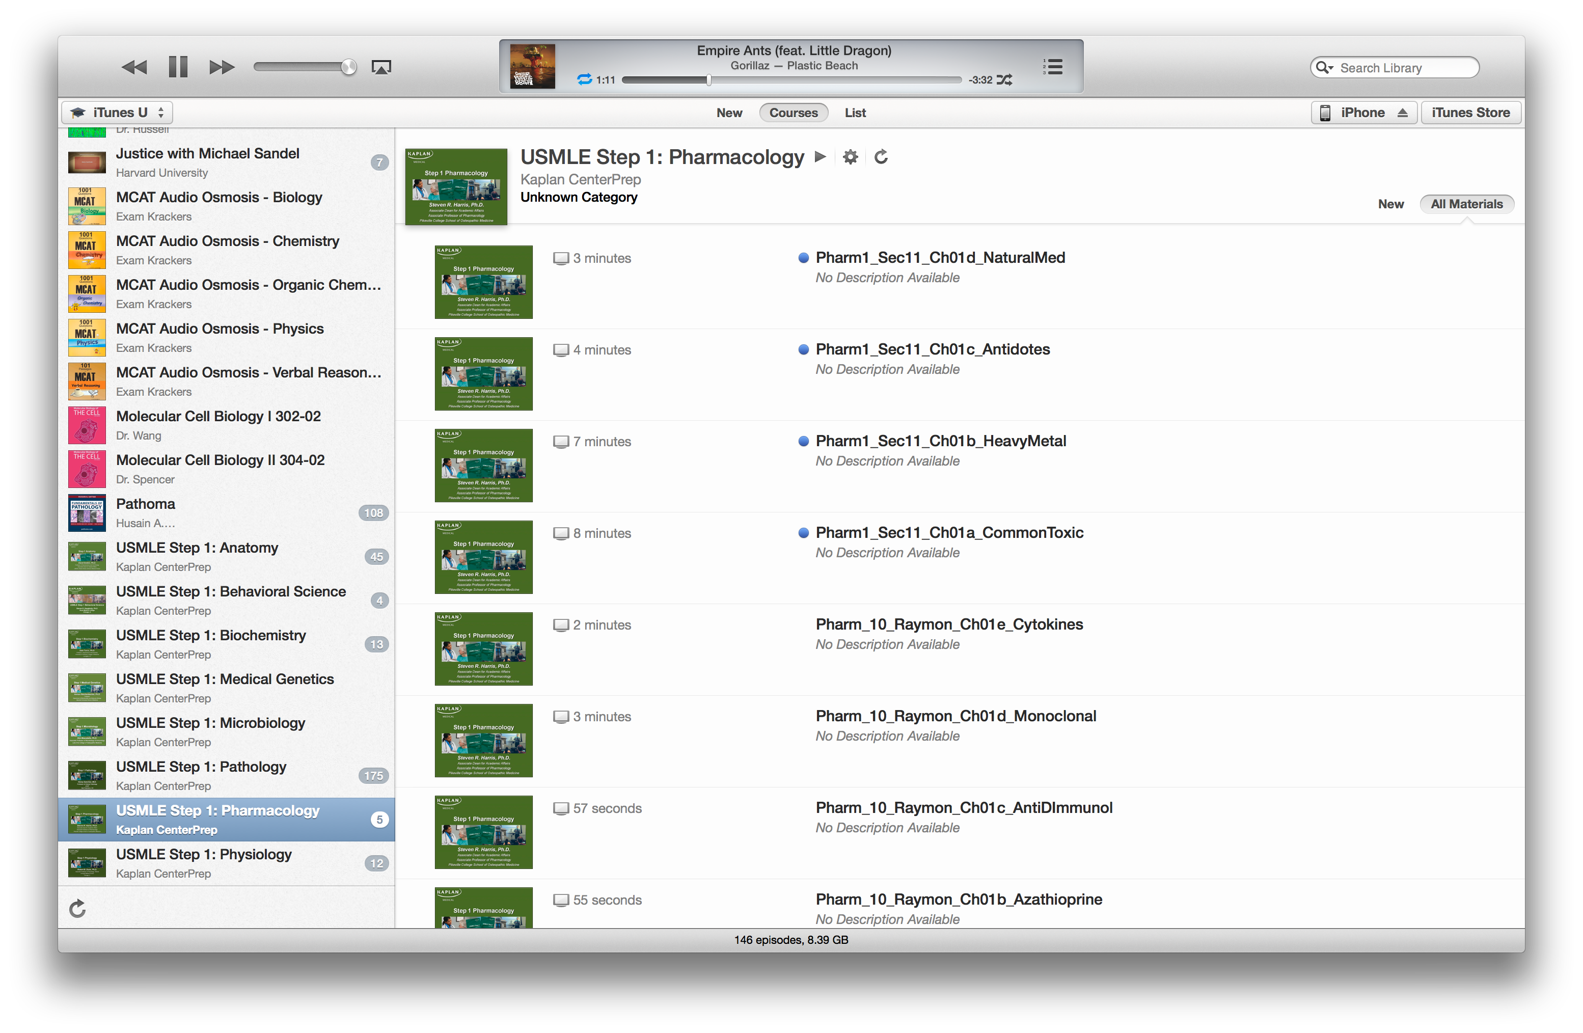Adjust the volume slider knob
Screen dimensions: 1583x1033
(x=348, y=67)
